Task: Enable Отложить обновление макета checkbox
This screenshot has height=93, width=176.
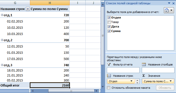Action: tap(108, 88)
